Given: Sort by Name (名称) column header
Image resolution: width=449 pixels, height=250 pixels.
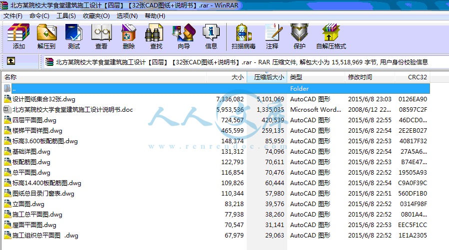Looking at the screenshot, I should [104, 77].
